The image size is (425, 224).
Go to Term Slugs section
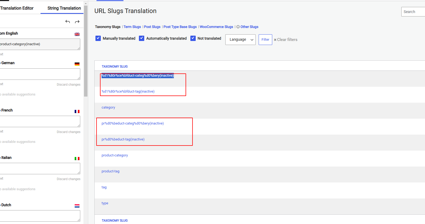click(132, 27)
